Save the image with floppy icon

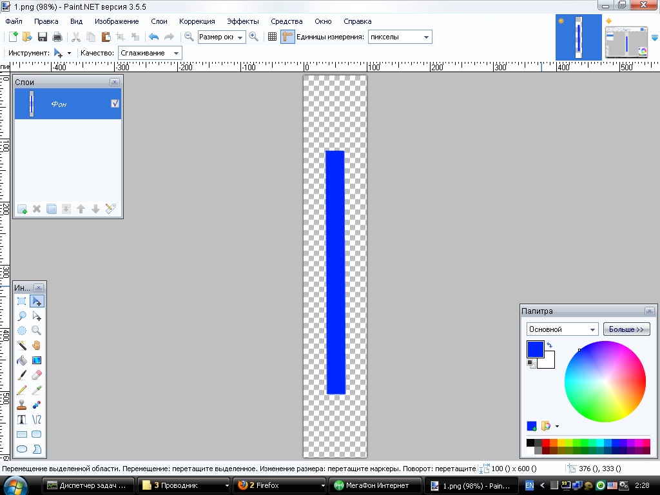click(x=43, y=37)
